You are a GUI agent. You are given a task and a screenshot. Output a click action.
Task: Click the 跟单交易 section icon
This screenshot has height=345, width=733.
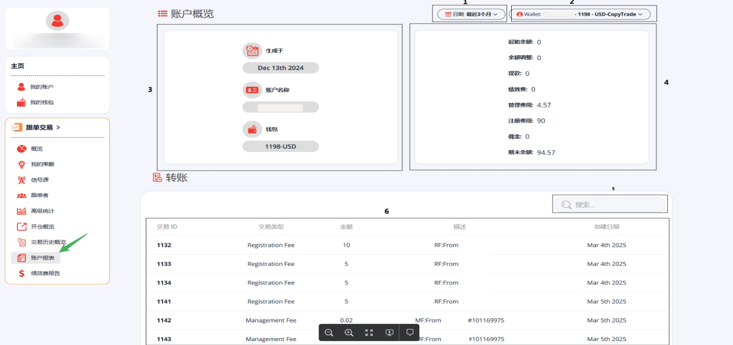tap(17, 127)
